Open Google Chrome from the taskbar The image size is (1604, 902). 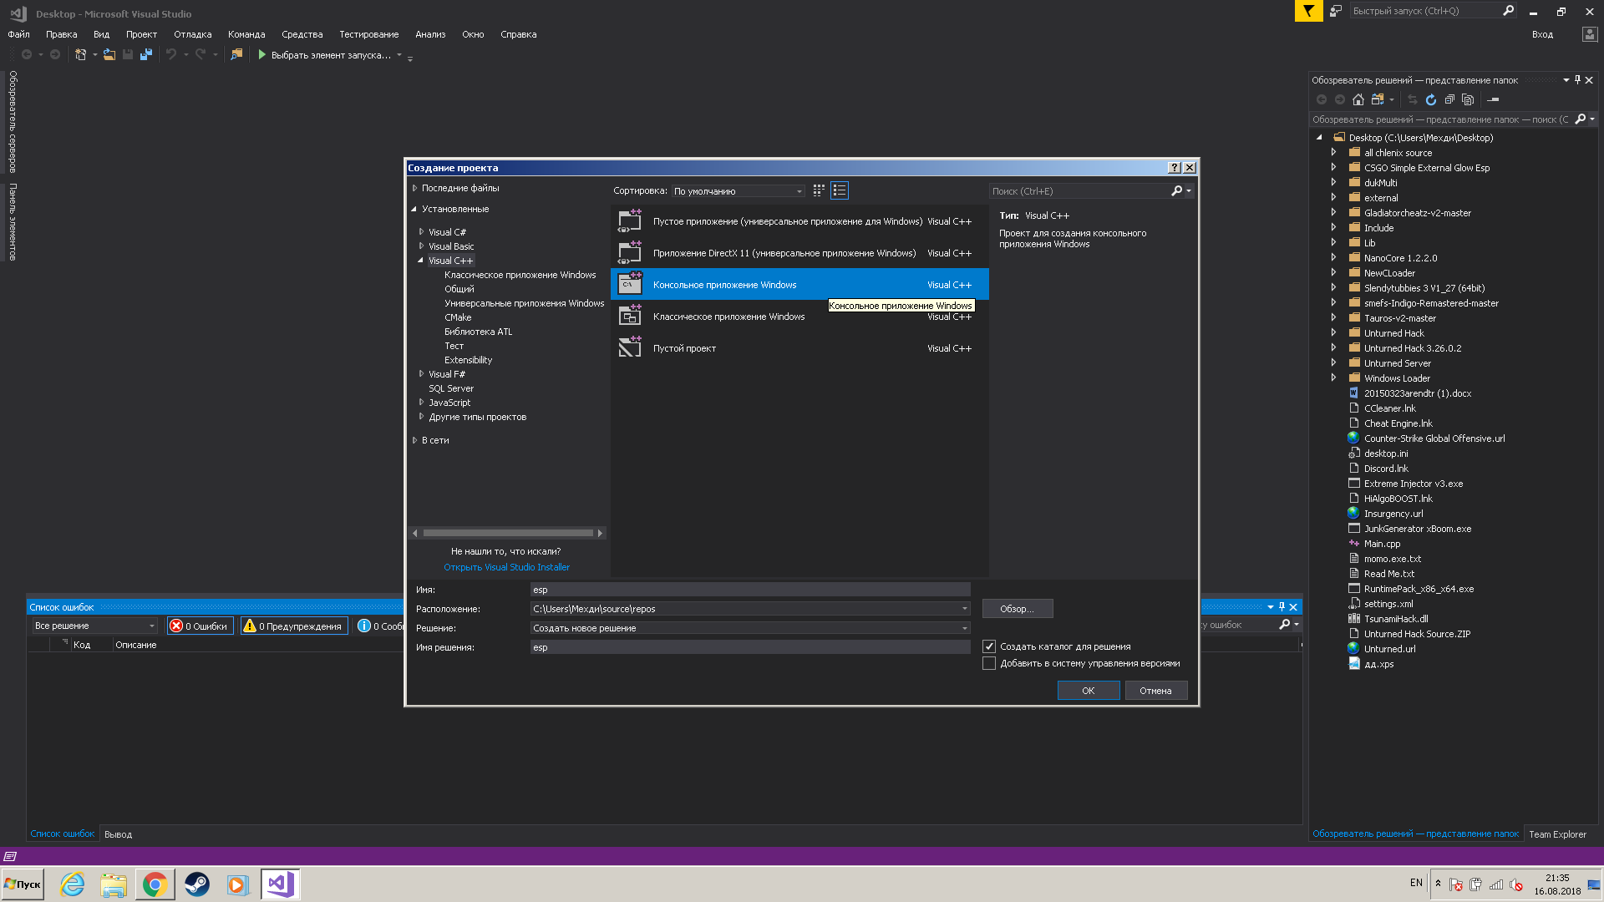[155, 884]
